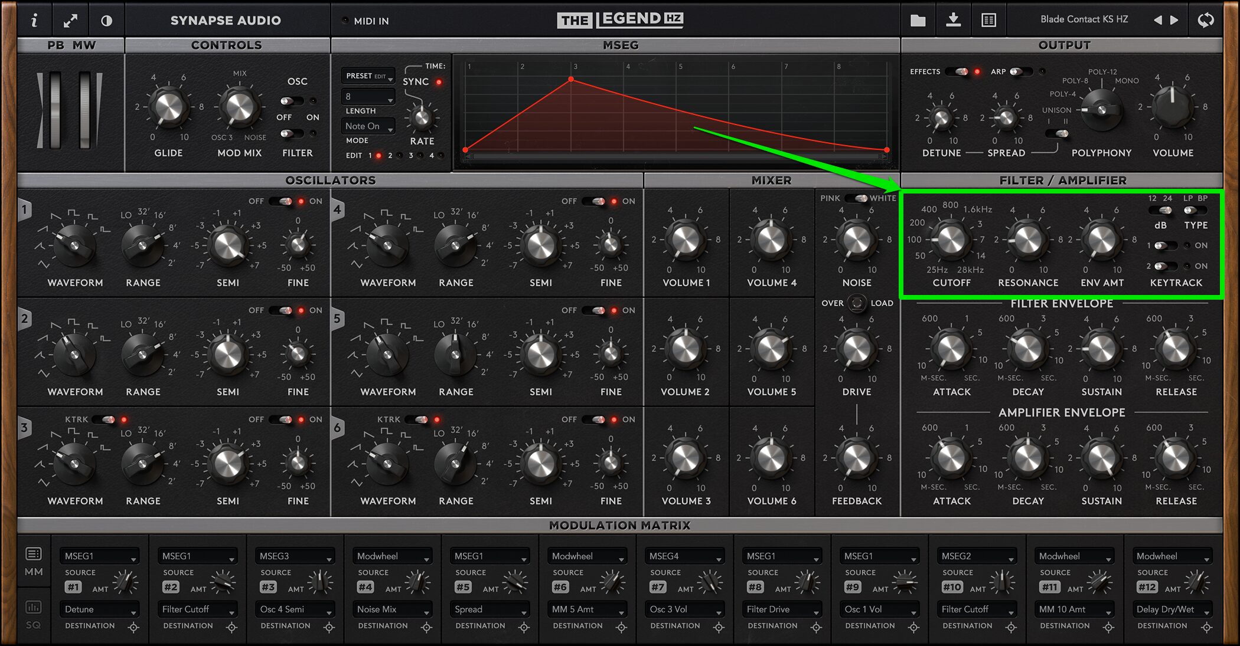Click the preset name Blade Contact KS HZ
The image size is (1240, 646).
1084,19
